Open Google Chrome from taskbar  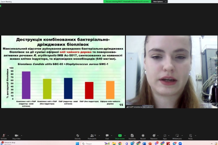[x=120, y=143]
